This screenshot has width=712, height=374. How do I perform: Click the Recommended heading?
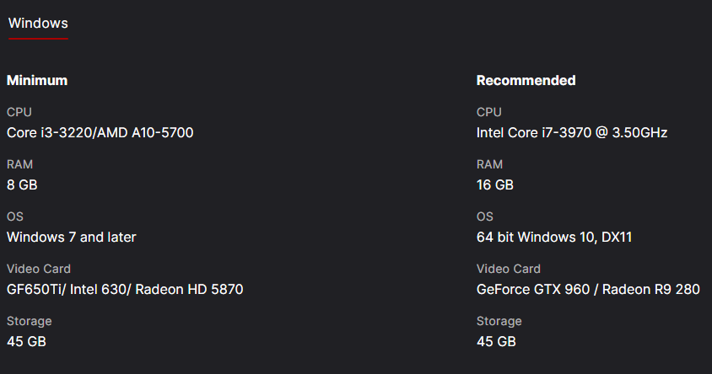(526, 80)
